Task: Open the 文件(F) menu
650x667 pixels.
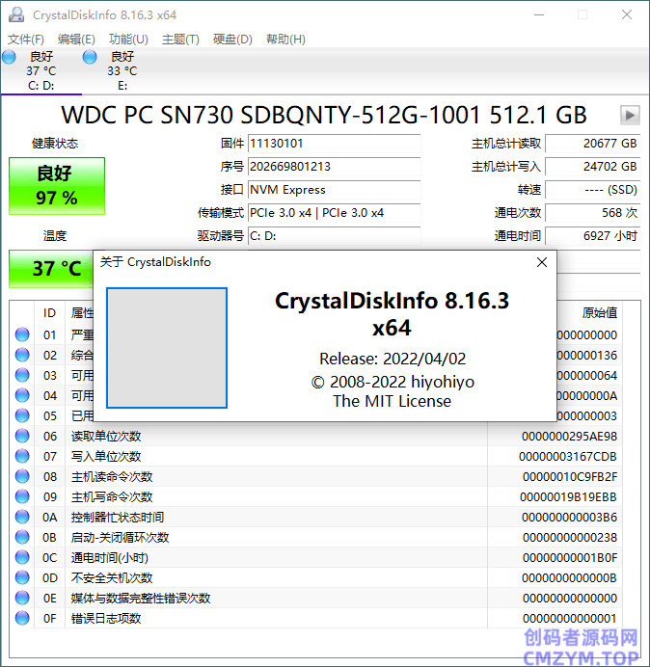Action: (x=26, y=40)
